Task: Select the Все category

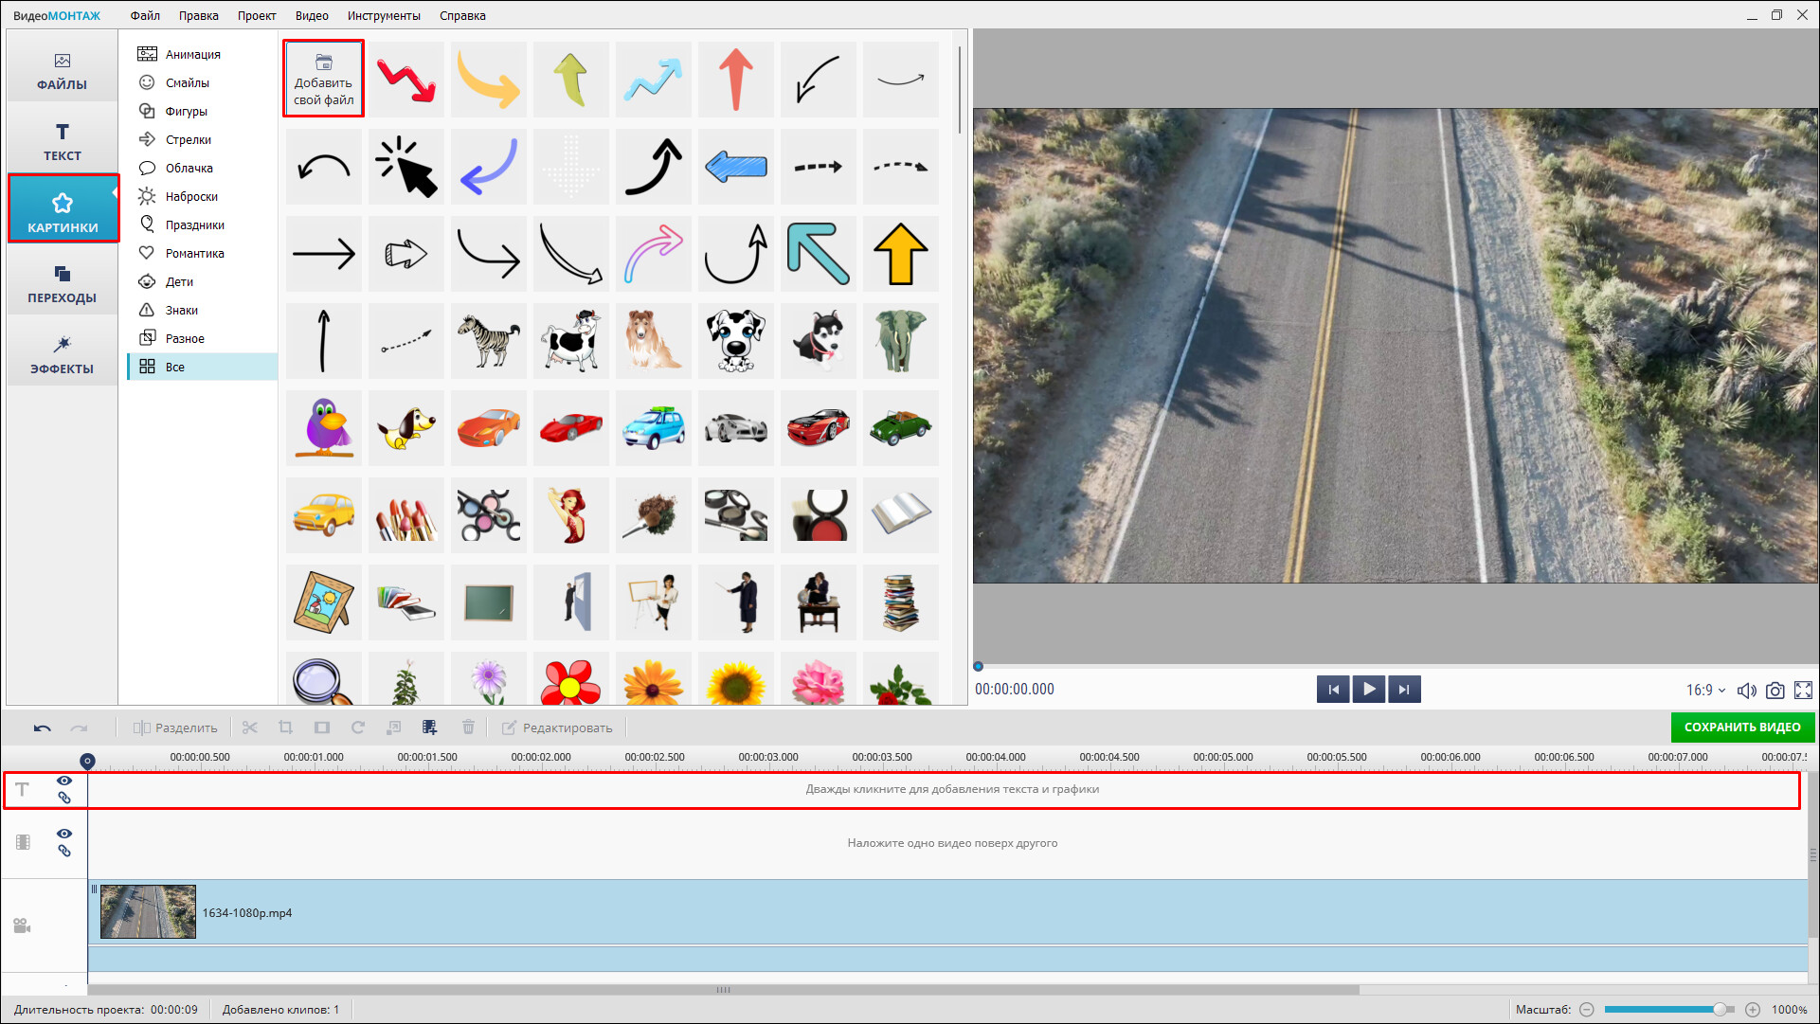Action: (x=202, y=367)
